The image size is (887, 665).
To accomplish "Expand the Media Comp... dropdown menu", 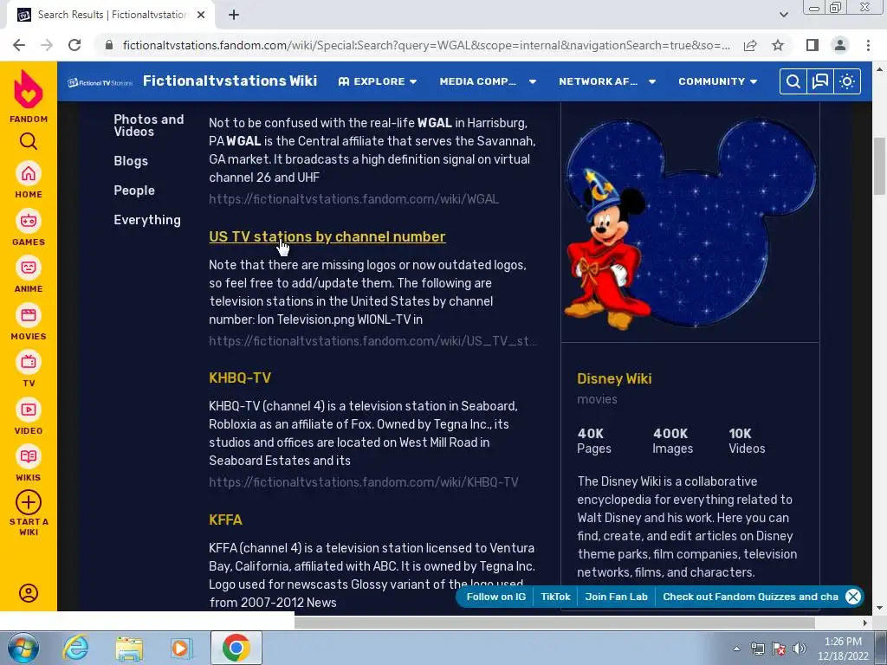I will 488,81.
